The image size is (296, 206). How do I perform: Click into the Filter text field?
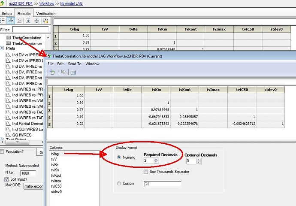30,30
